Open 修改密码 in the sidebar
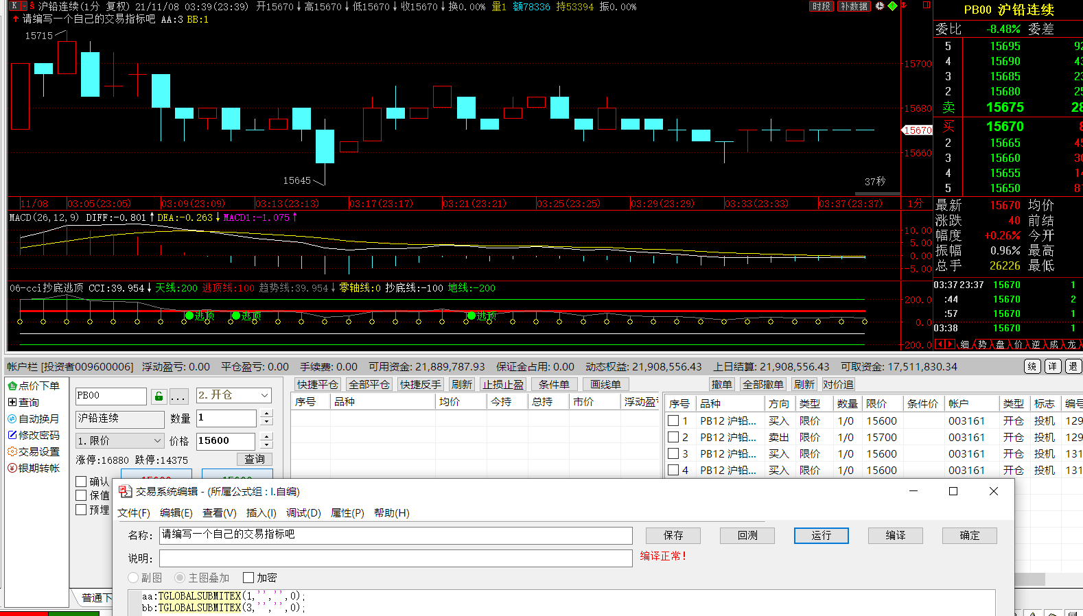The image size is (1083, 616). tap(33, 435)
